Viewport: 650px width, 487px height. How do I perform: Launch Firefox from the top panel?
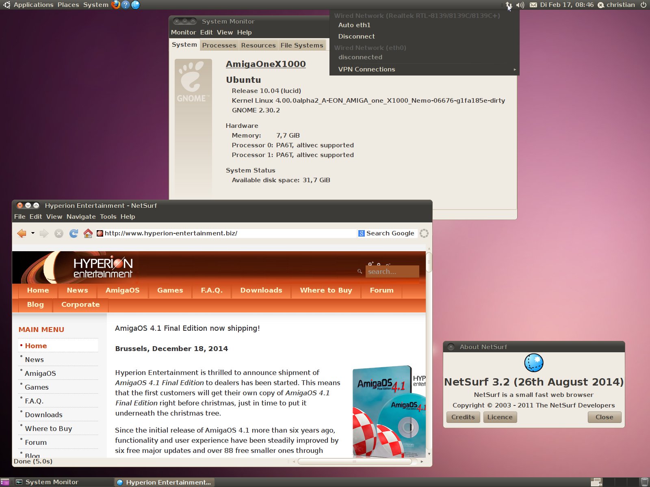coord(116,5)
